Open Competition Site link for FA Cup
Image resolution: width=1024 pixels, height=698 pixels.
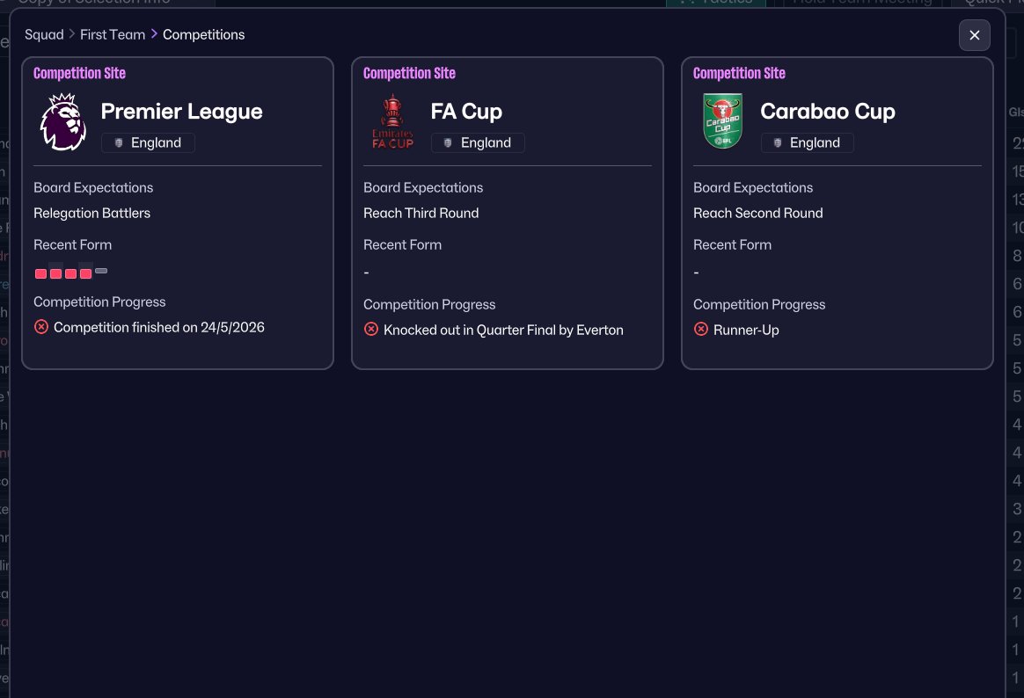[409, 73]
